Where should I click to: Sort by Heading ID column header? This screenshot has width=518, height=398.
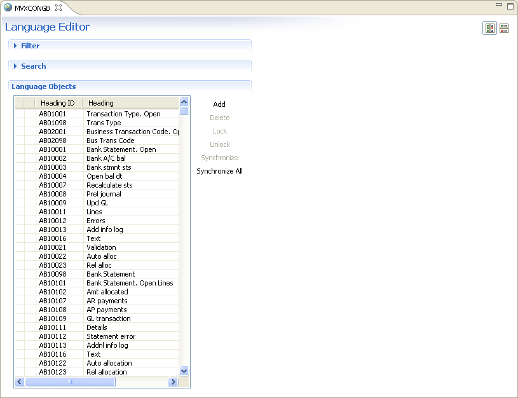(x=57, y=103)
